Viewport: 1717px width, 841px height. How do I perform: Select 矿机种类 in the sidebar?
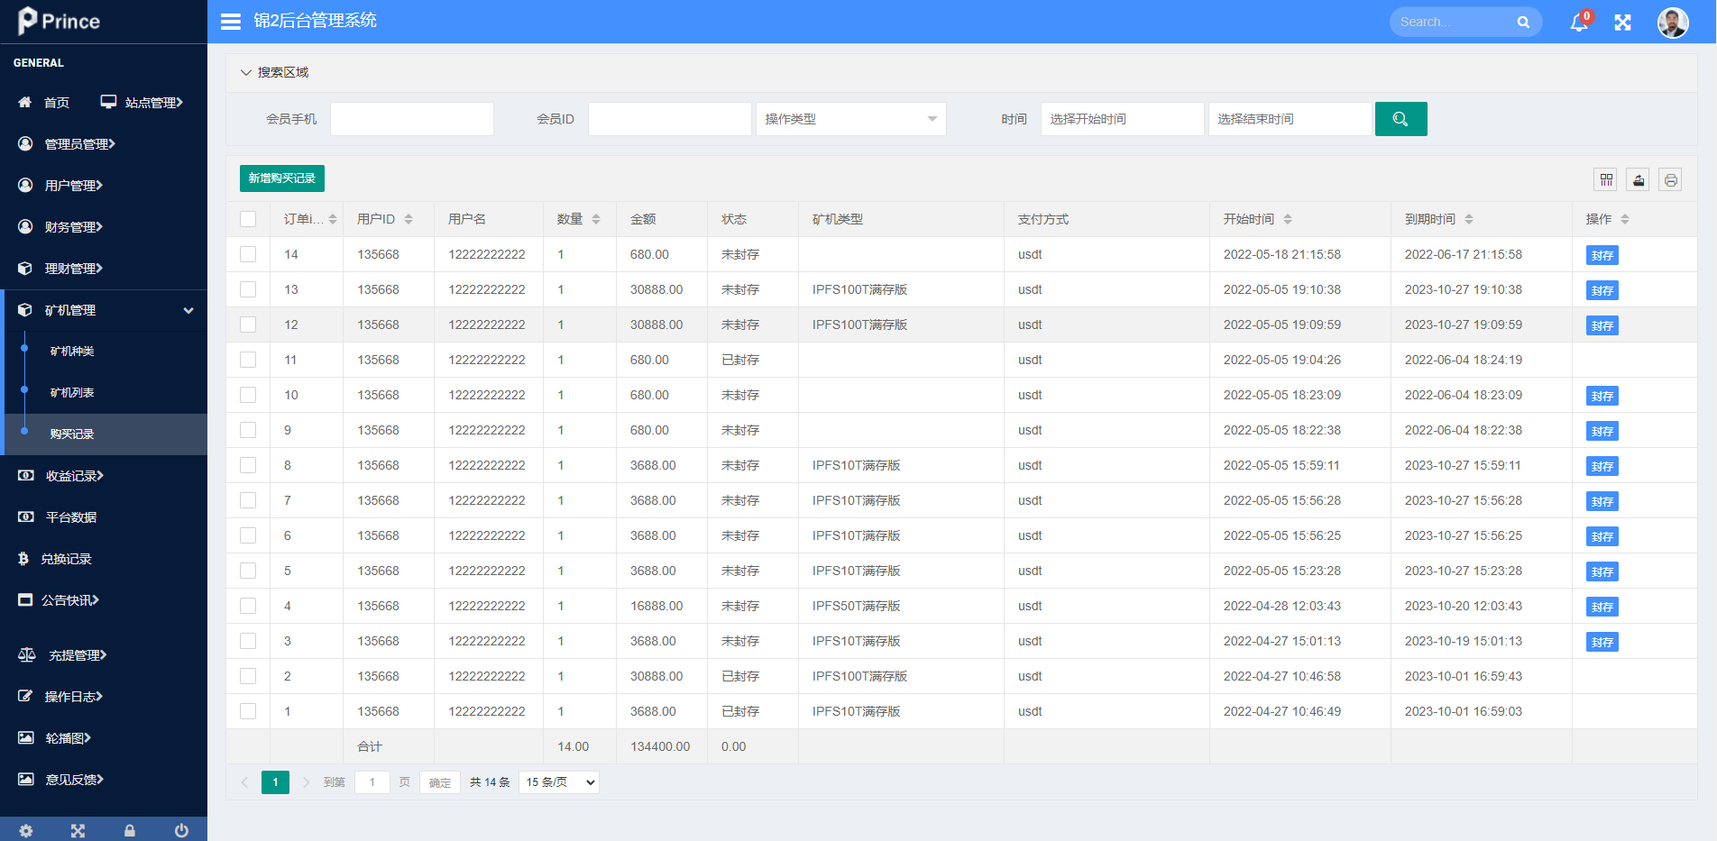(73, 351)
